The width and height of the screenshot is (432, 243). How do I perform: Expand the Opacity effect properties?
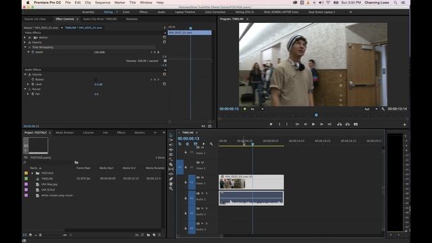pyautogui.click(x=25, y=43)
